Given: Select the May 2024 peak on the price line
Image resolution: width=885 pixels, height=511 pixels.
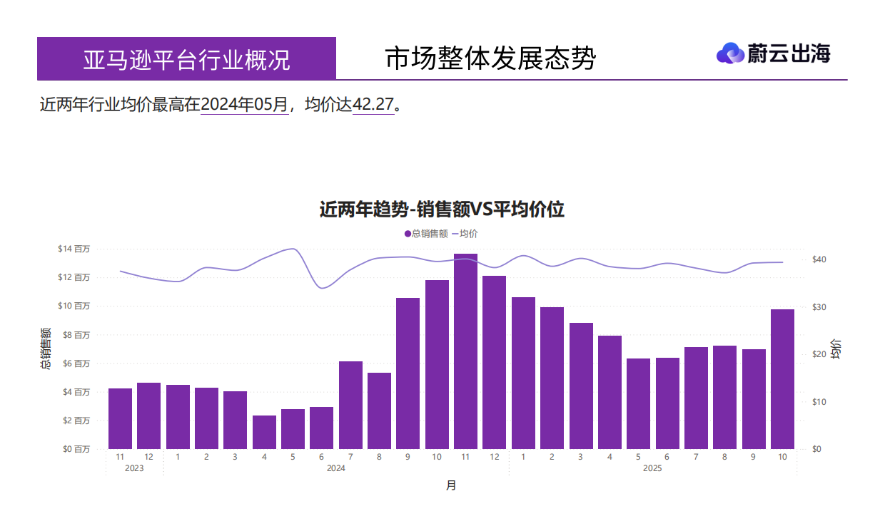Looking at the screenshot, I should (x=293, y=249).
